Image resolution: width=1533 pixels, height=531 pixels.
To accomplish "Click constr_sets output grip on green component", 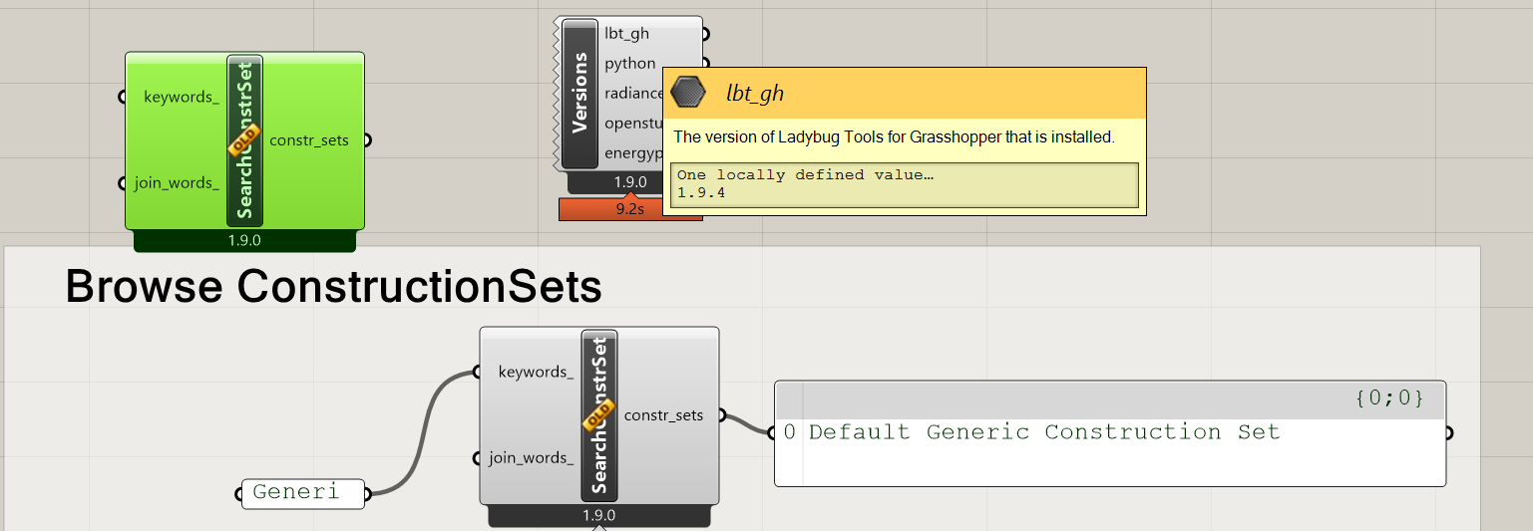I will pos(367,140).
